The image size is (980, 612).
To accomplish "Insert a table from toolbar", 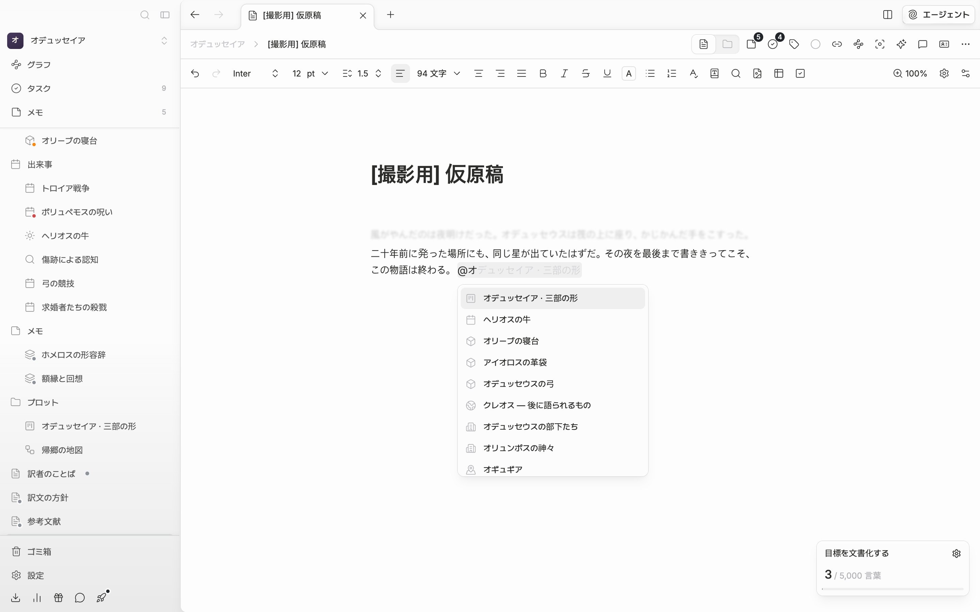I will coord(779,73).
